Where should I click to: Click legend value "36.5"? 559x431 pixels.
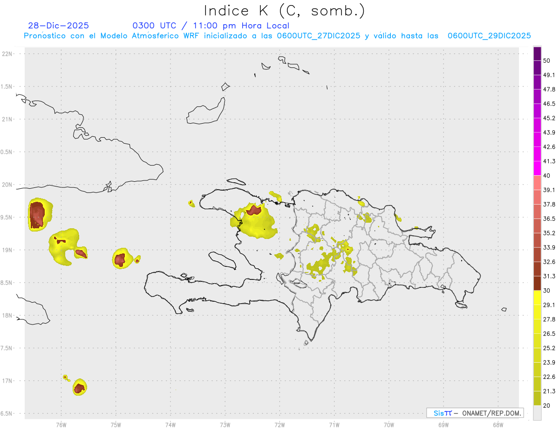click(549, 219)
